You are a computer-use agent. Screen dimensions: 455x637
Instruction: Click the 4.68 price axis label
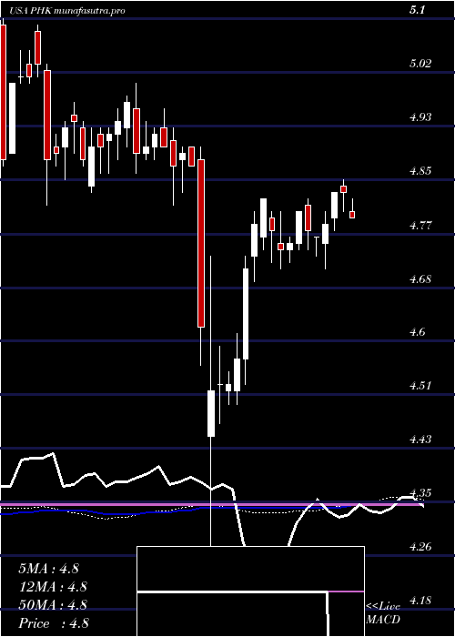420,278
